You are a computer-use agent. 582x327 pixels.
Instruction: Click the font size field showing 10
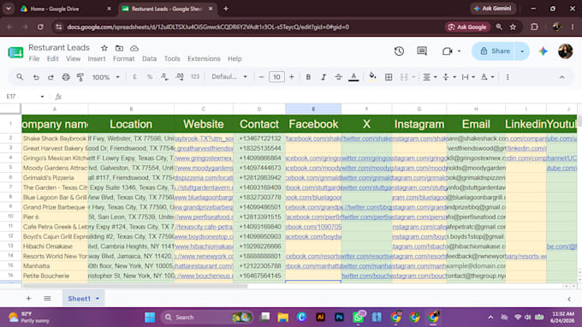276,77
